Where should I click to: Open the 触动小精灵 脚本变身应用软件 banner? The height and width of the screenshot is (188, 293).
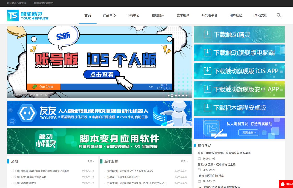pyautogui.click(x=99, y=141)
